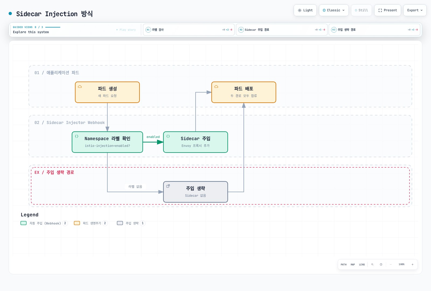Click the 01 / 애플리케이션 파드 group label
Viewport: 431px width, 291px height.
[57, 73]
